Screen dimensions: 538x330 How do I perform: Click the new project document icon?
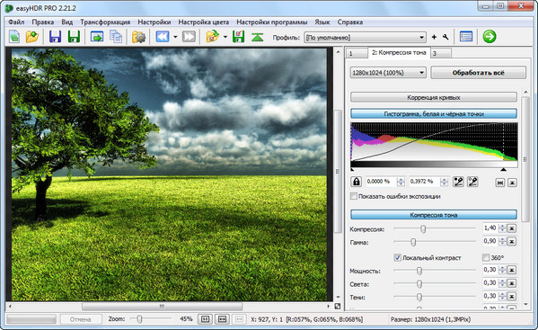point(14,36)
